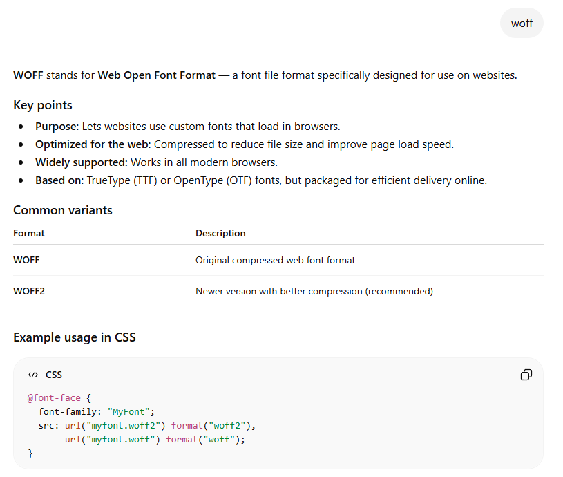This screenshot has height=477, width=563.
Task: Click the 'Key points' heading
Action: 43,105
